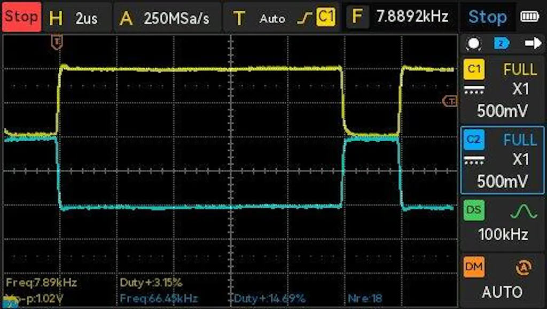Tap the blue Stop status indicator

click(x=487, y=17)
